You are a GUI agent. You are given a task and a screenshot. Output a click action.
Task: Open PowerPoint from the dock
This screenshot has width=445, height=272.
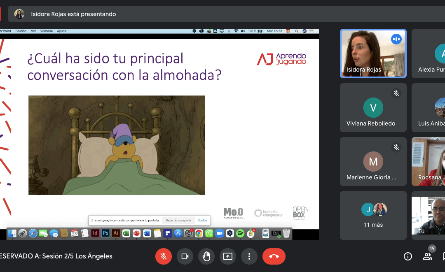tap(136, 233)
